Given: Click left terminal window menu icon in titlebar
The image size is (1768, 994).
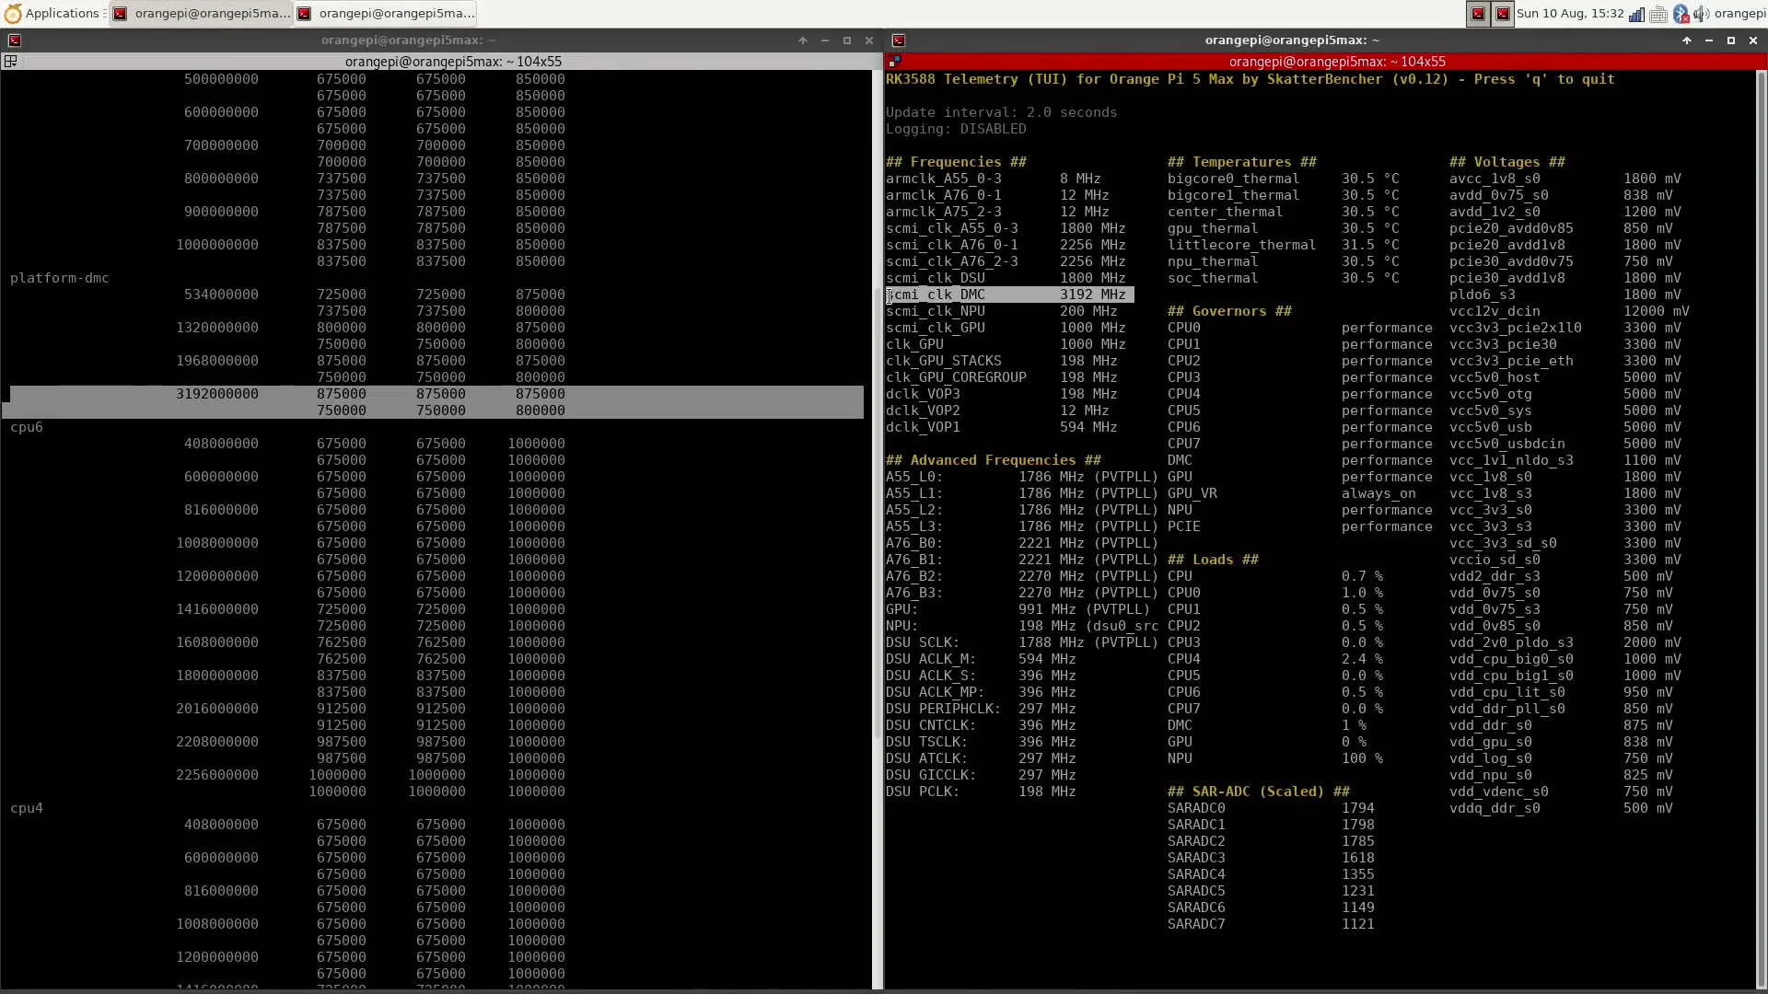Looking at the screenshot, I should tap(14, 40).
